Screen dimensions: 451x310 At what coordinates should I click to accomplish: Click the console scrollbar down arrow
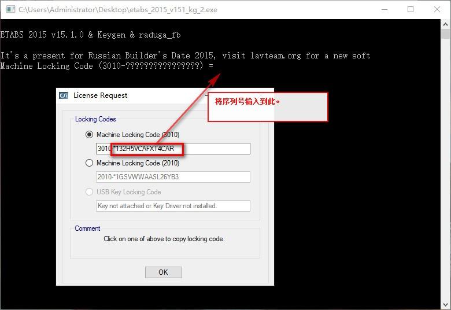(446, 304)
